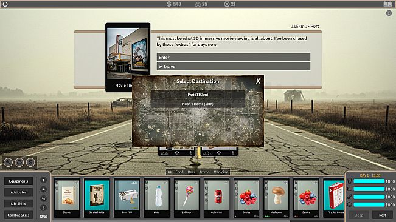Select the Leave option
The image size is (396, 222).
[234, 67]
